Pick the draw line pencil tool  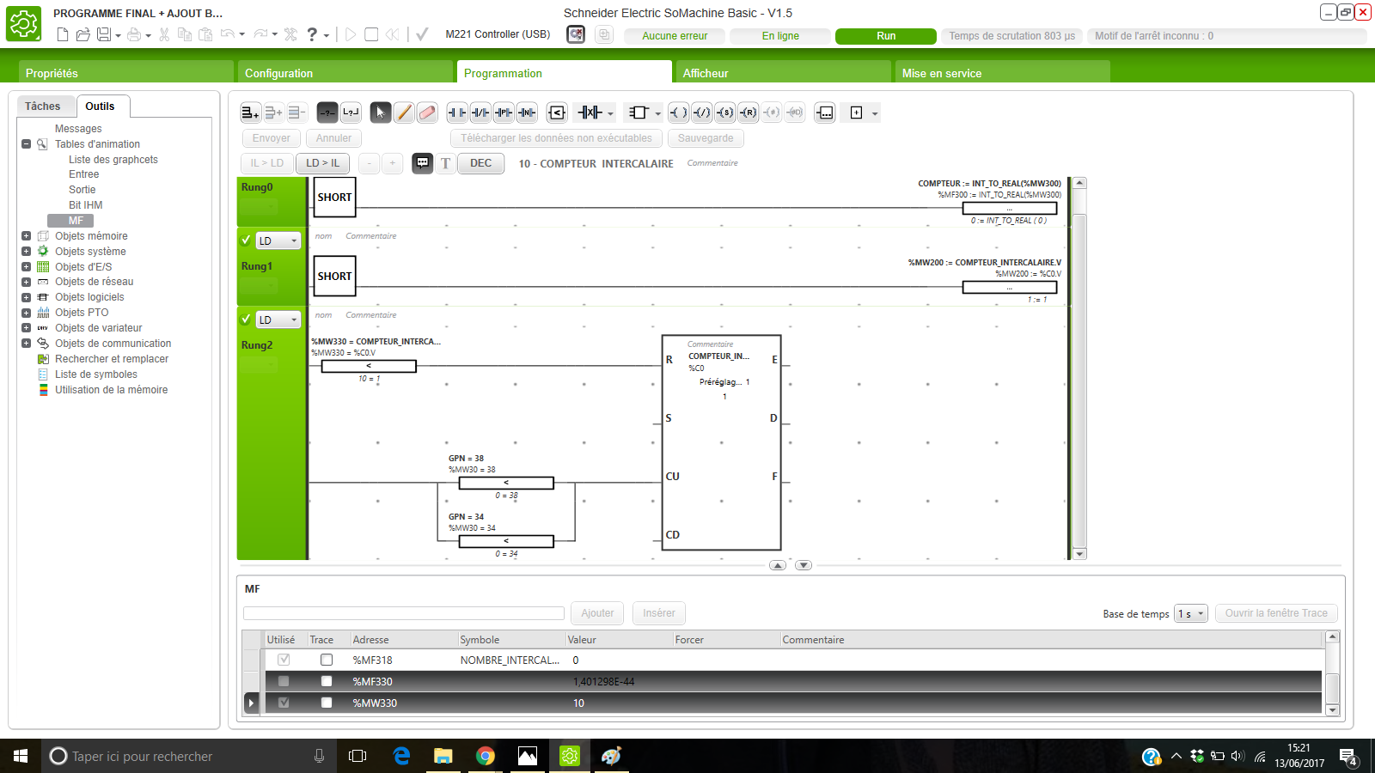[404, 113]
